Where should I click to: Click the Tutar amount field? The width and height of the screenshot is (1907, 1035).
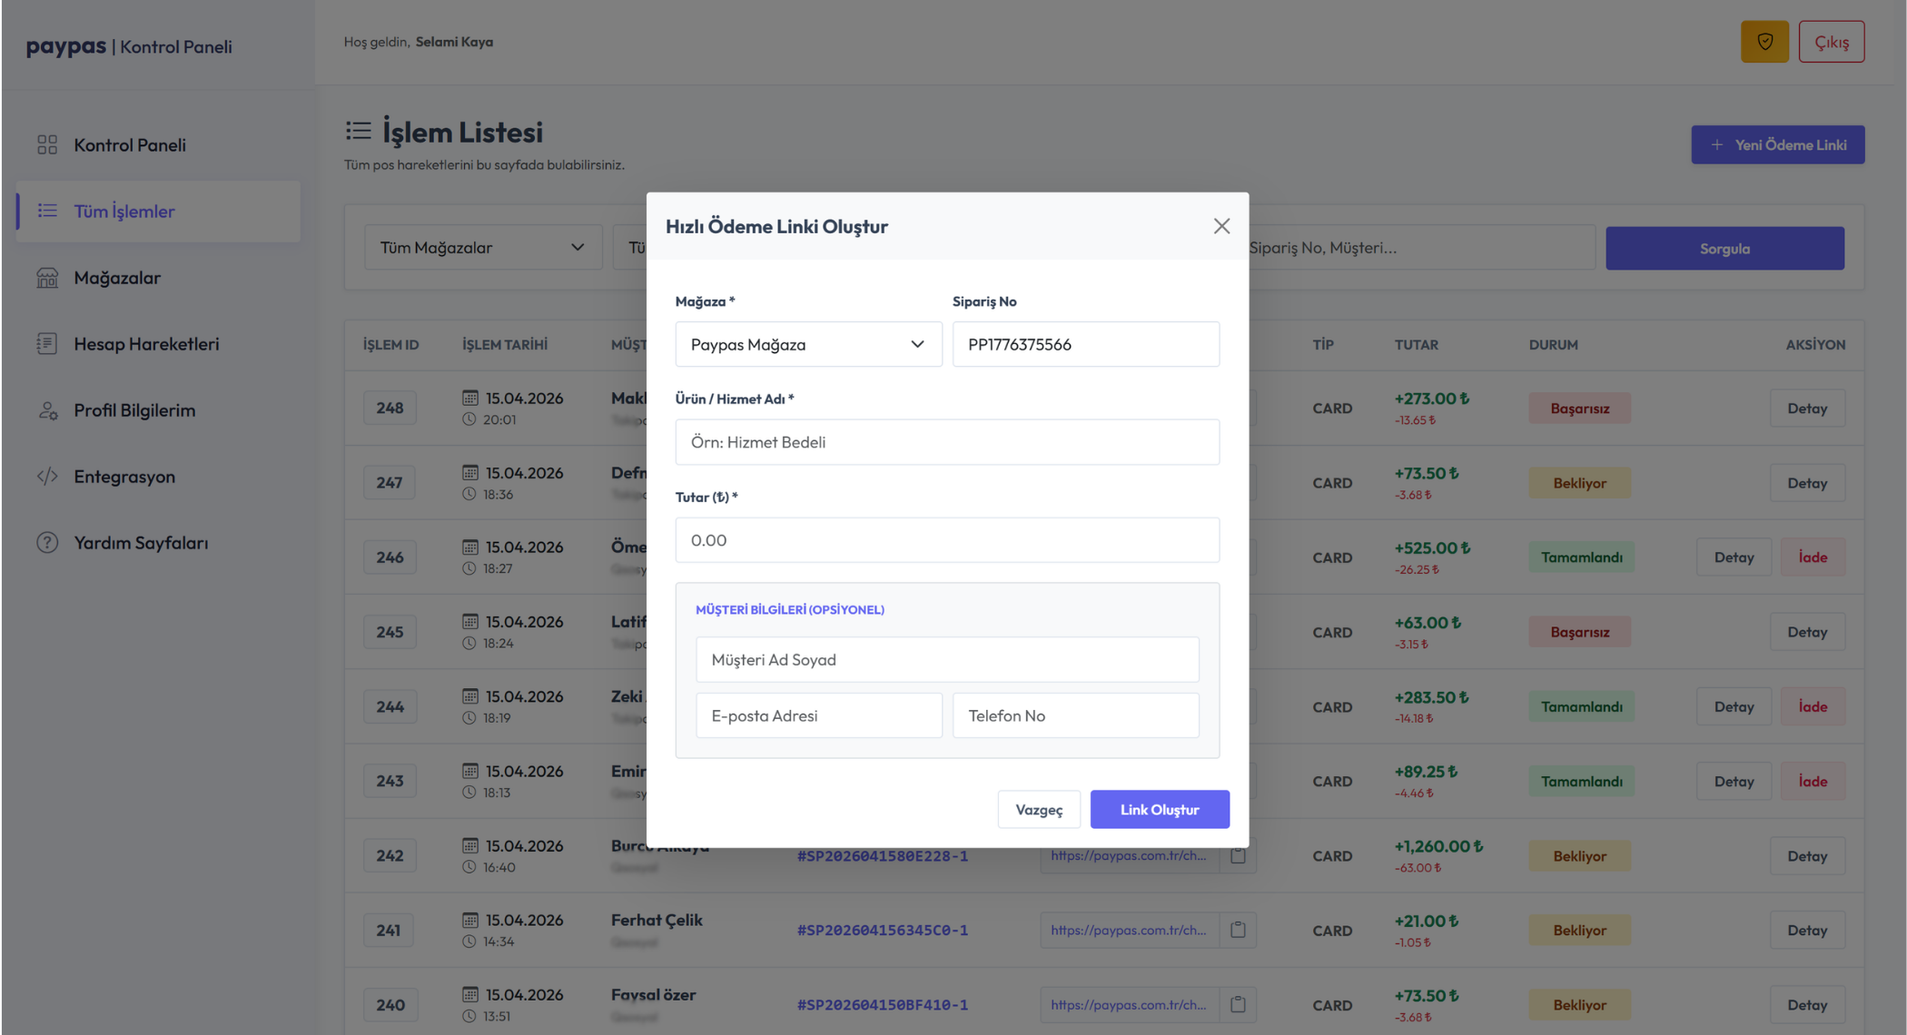coord(947,540)
